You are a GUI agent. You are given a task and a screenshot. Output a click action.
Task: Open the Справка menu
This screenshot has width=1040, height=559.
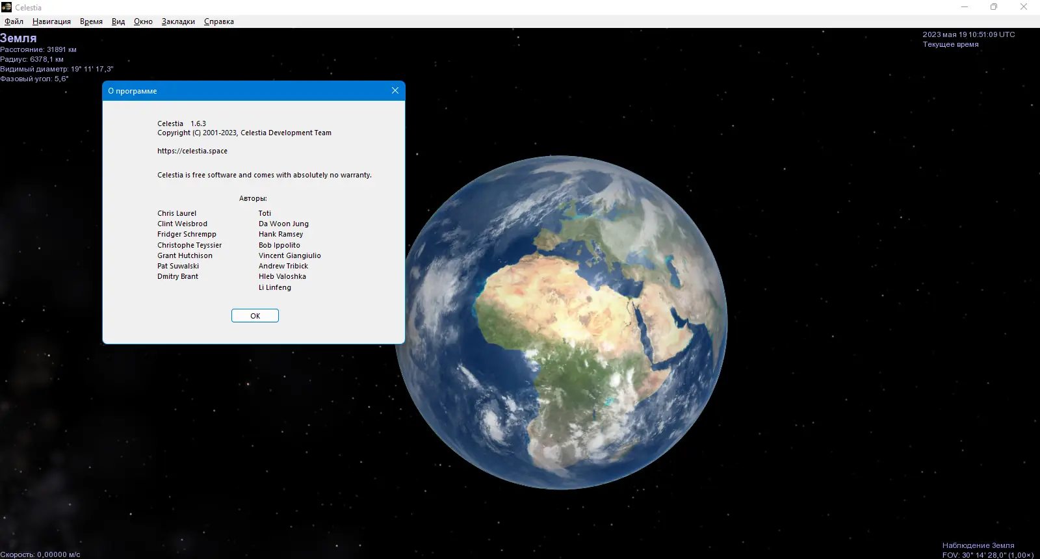click(218, 21)
